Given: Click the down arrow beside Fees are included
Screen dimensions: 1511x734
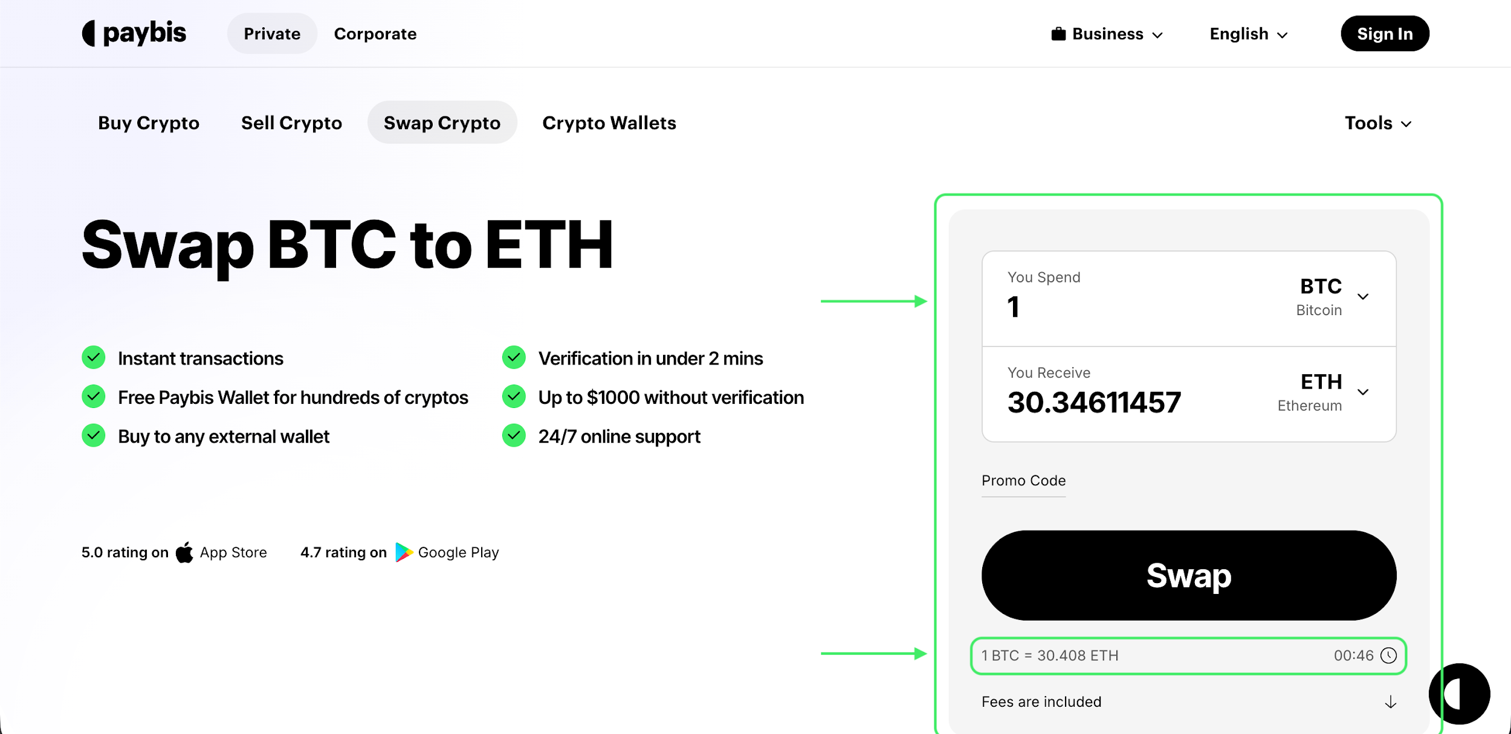Looking at the screenshot, I should (x=1391, y=701).
